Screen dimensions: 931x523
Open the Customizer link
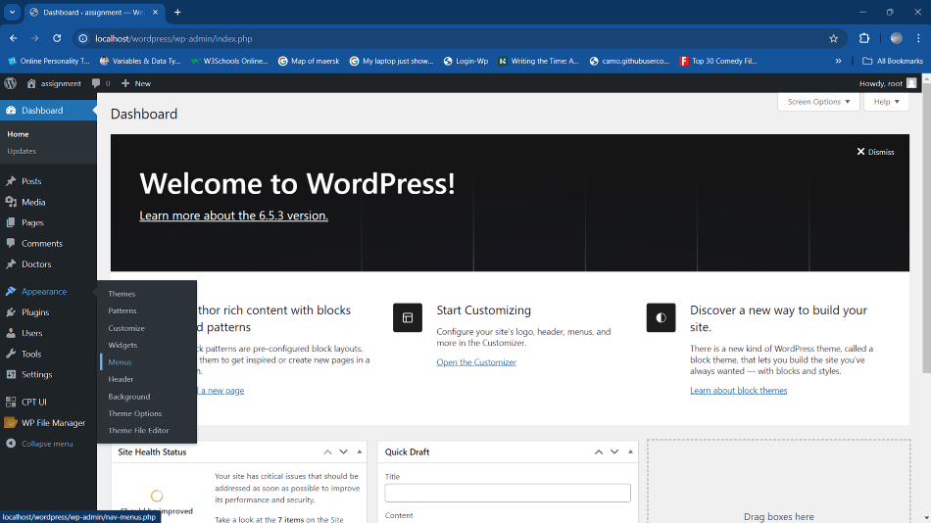coord(476,362)
